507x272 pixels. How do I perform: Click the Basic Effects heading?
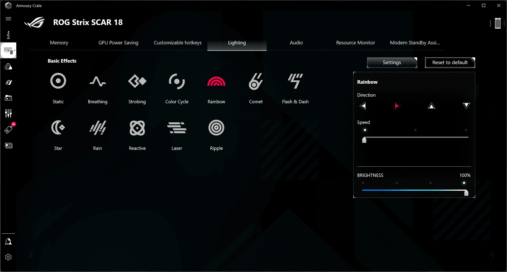tap(62, 61)
